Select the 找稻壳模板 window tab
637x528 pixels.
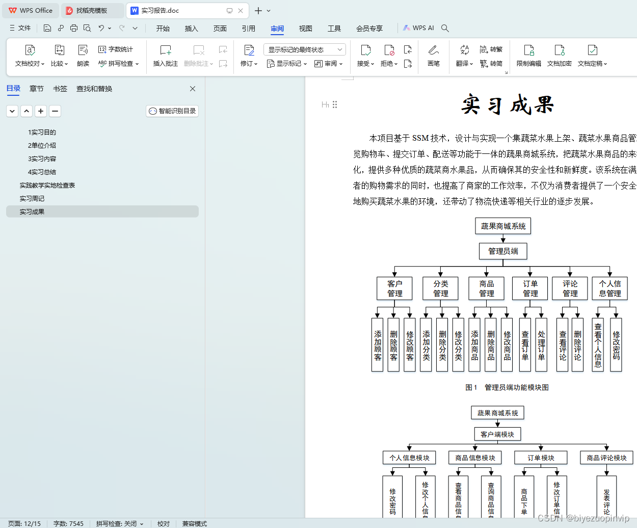92,10
